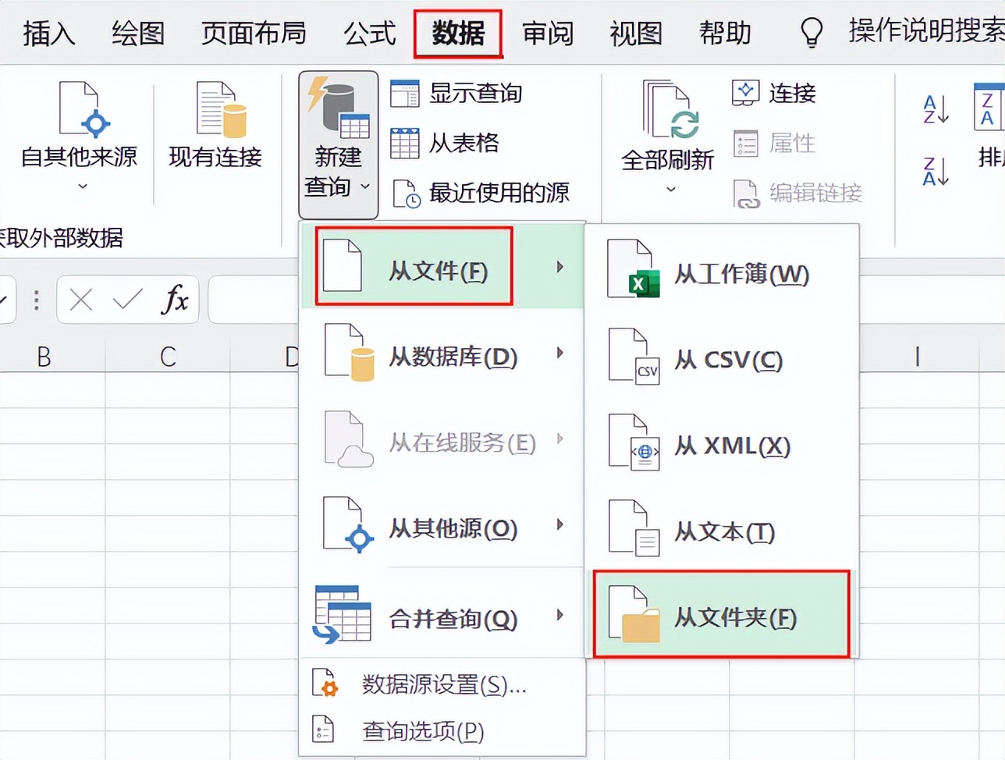This screenshot has width=1005, height=760.
Task: Select 从文件(F) menu item
Action: (x=442, y=266)
